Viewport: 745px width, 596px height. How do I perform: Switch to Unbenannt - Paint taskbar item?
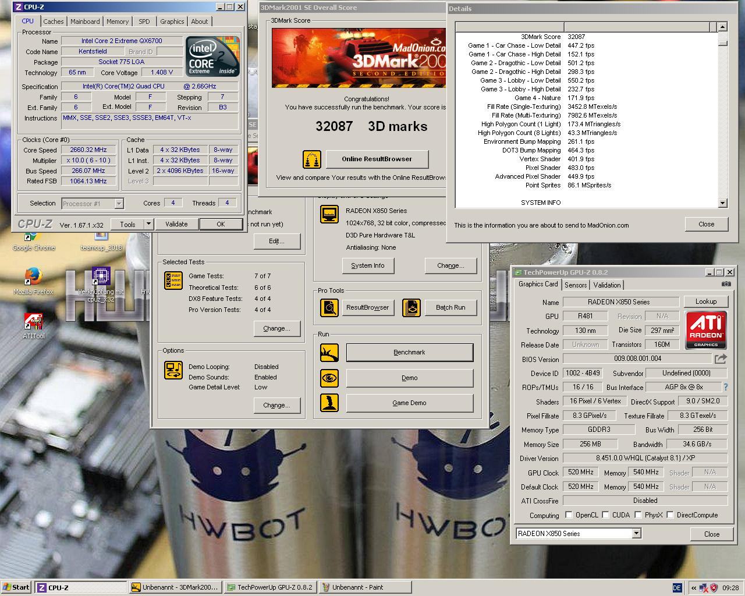point(364,587)
